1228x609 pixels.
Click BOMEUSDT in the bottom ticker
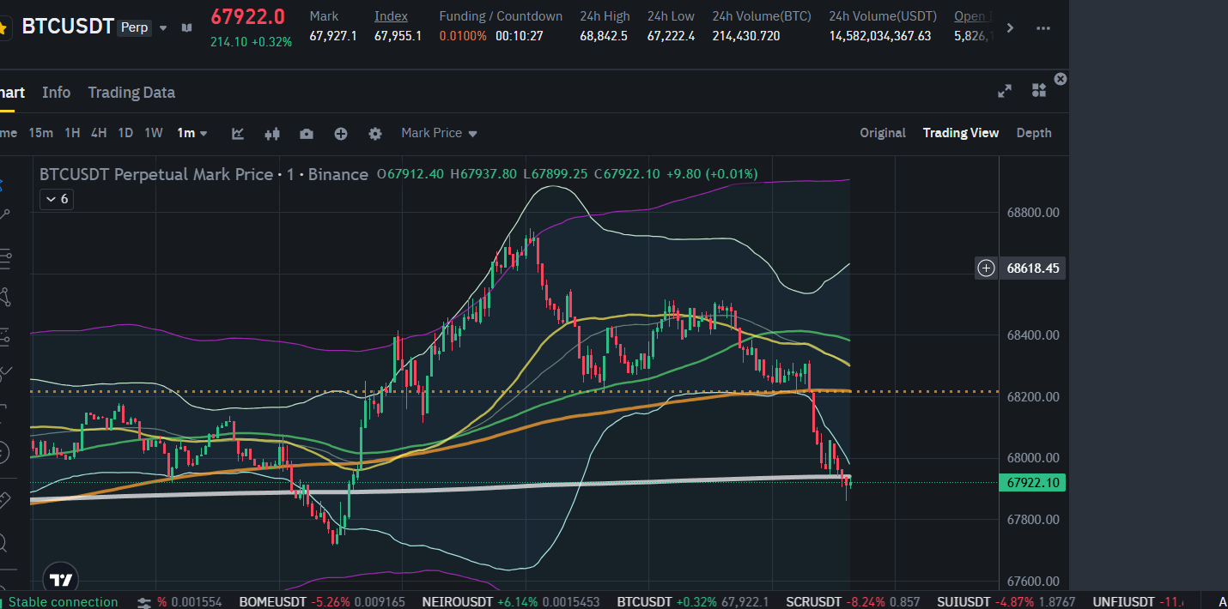271,602
